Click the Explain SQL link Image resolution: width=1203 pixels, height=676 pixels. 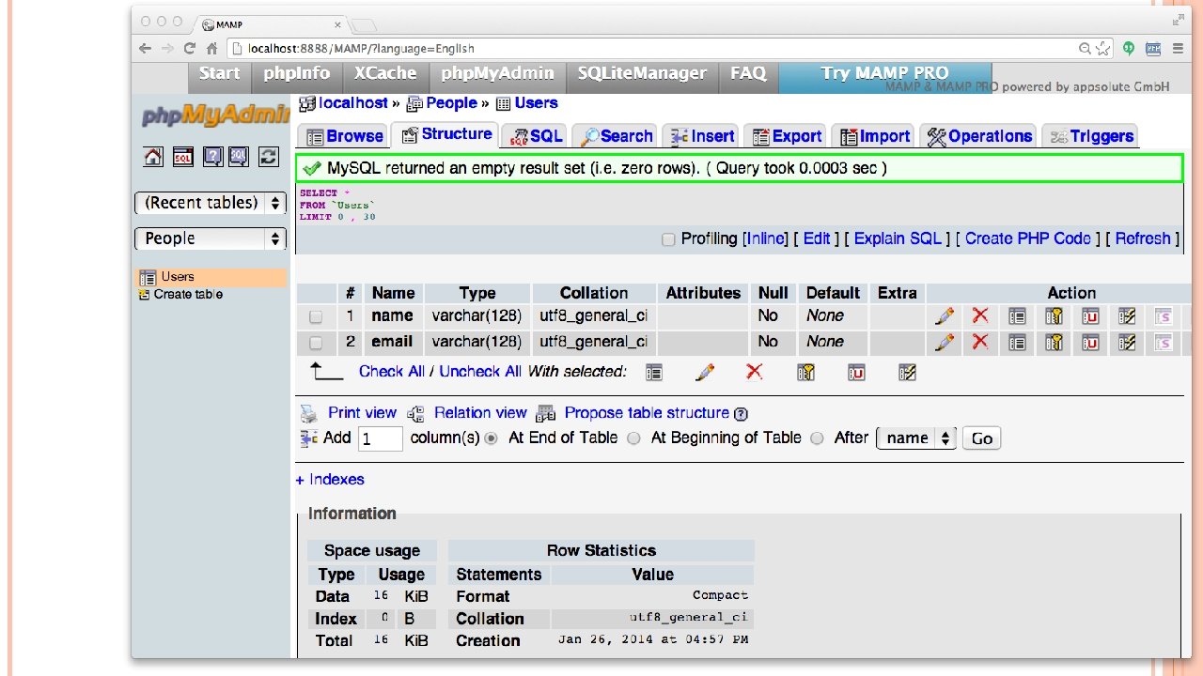coord(898,238)
